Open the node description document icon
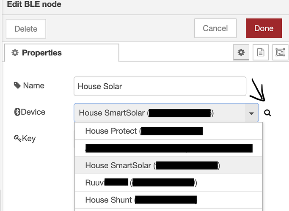Viewport: 289px width, 211px height. (261, 52)
